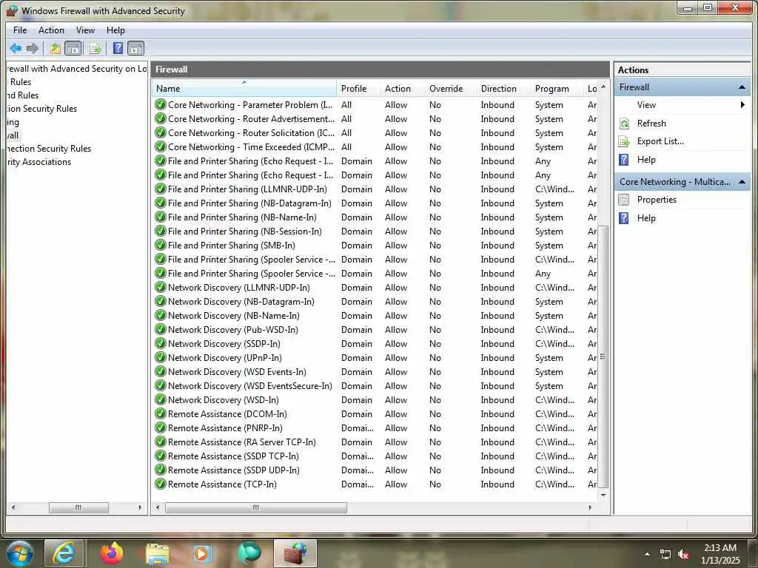Select File and Printer Sharing (NB-Session-In) rule
The image size is (758, 568).
coord(244,231)
